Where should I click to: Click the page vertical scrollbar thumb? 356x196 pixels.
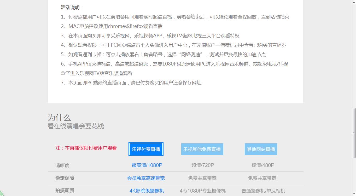click(x=354, y=133)
